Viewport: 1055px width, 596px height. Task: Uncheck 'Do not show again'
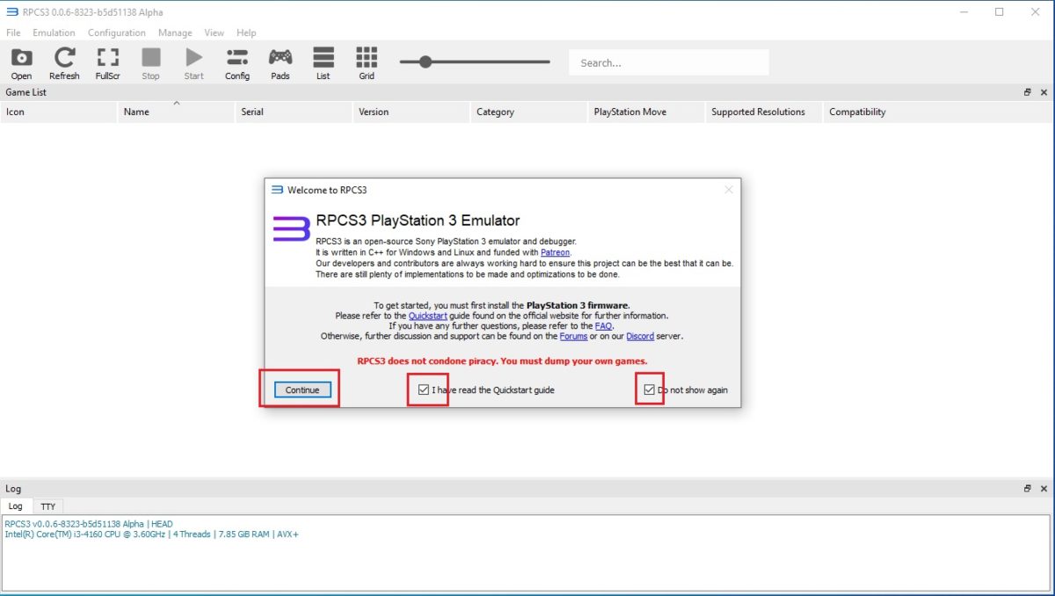648,389
